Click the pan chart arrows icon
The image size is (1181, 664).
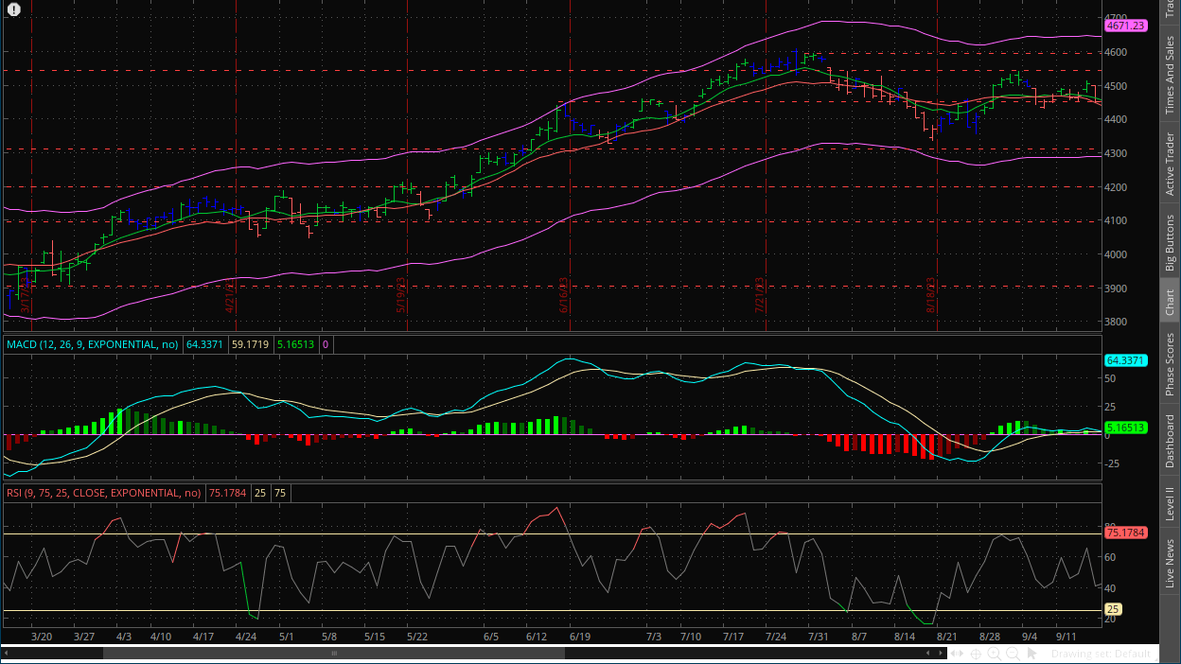957,653
